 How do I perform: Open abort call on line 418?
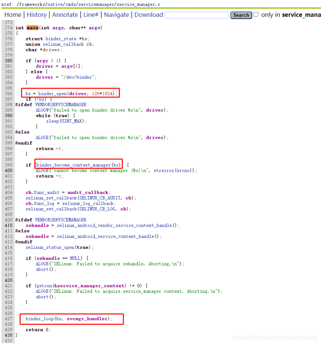pyautogui.click(x=42, y=269)
